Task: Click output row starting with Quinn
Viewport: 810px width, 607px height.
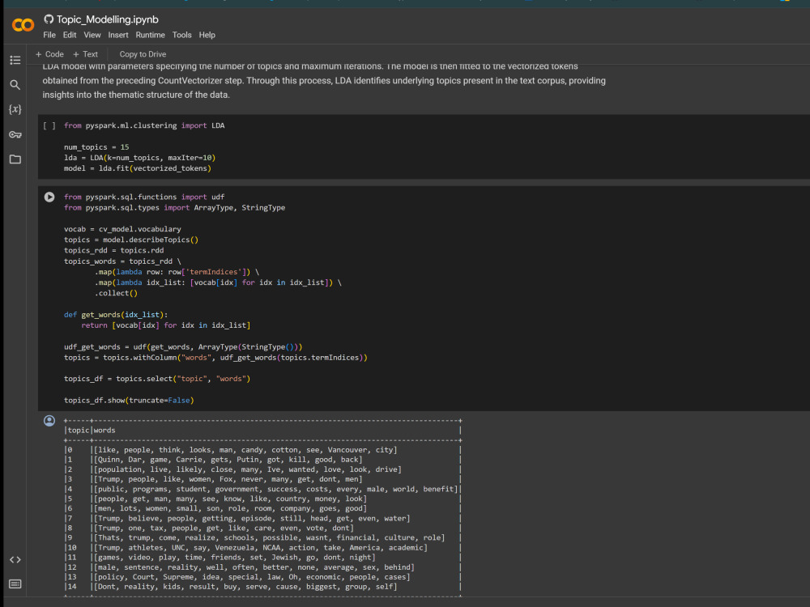Action: pos(262,460)
